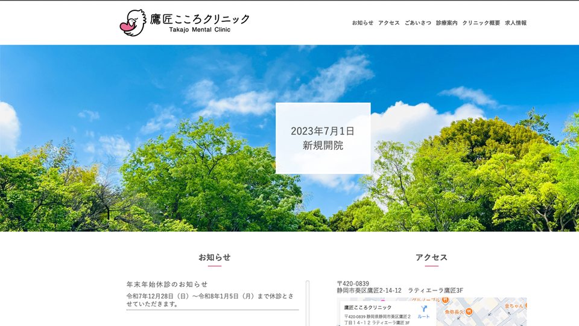Click the 鷹匠こころクリニック title text in header
Image resolution: width=579 pixels, height=326 pixels.
pyautogui.click(x=200, y=18)
